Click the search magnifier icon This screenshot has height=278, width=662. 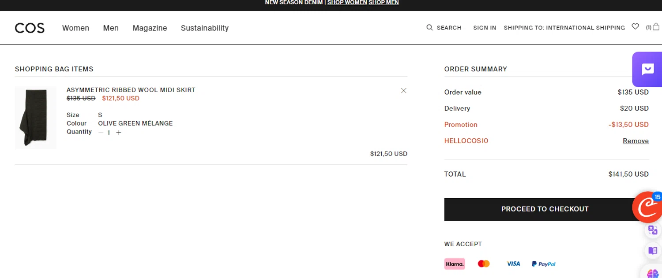click(x=429, y=27)
